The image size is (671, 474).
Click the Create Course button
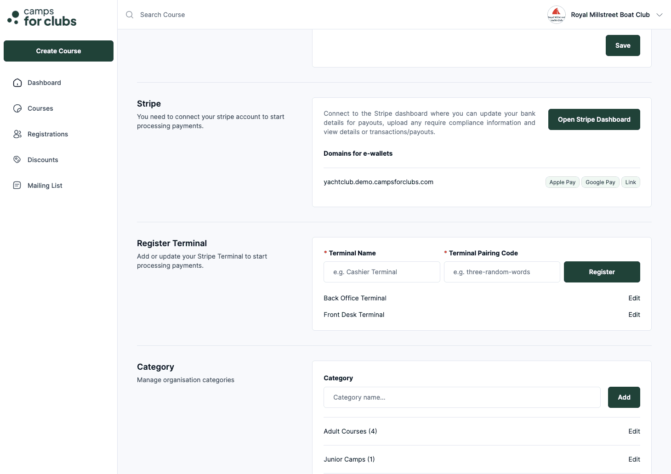(x=59, y=51)
